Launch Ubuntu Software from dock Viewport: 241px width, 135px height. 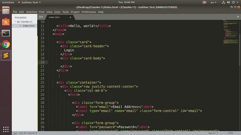point(6,22)
